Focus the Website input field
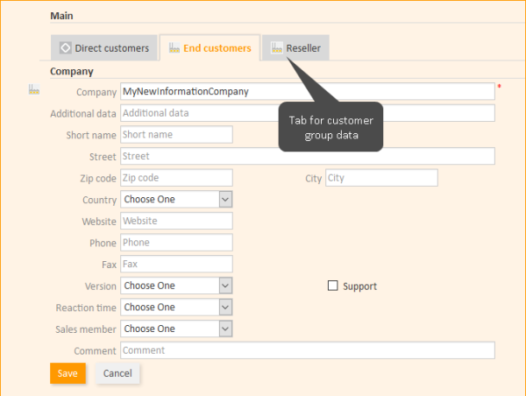This screenshot has height=396, width=526. [176, 221]
